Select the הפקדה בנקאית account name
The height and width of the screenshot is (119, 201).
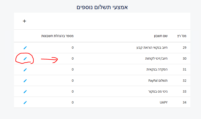(157, 70)
